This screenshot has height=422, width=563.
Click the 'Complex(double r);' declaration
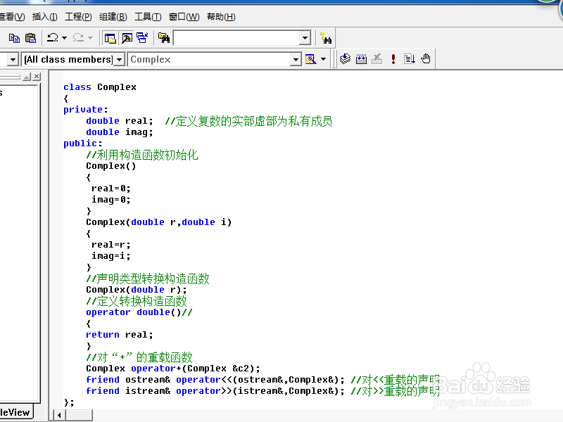click(137, 290)
